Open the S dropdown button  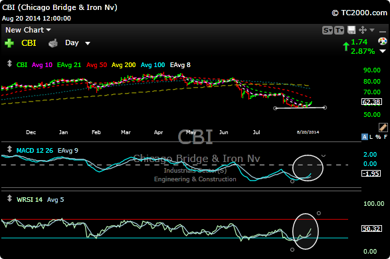(x=328, y=31)
